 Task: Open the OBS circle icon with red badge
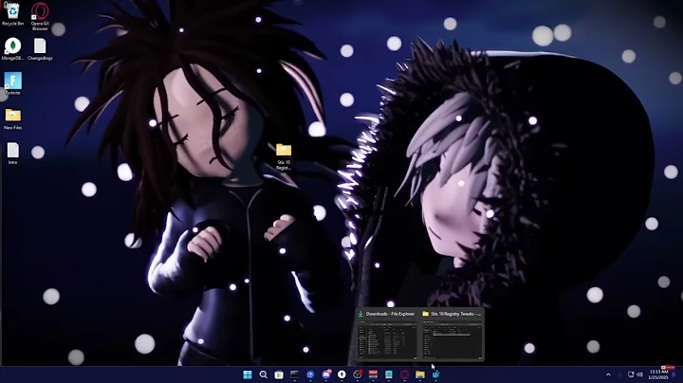click(358, 374)
